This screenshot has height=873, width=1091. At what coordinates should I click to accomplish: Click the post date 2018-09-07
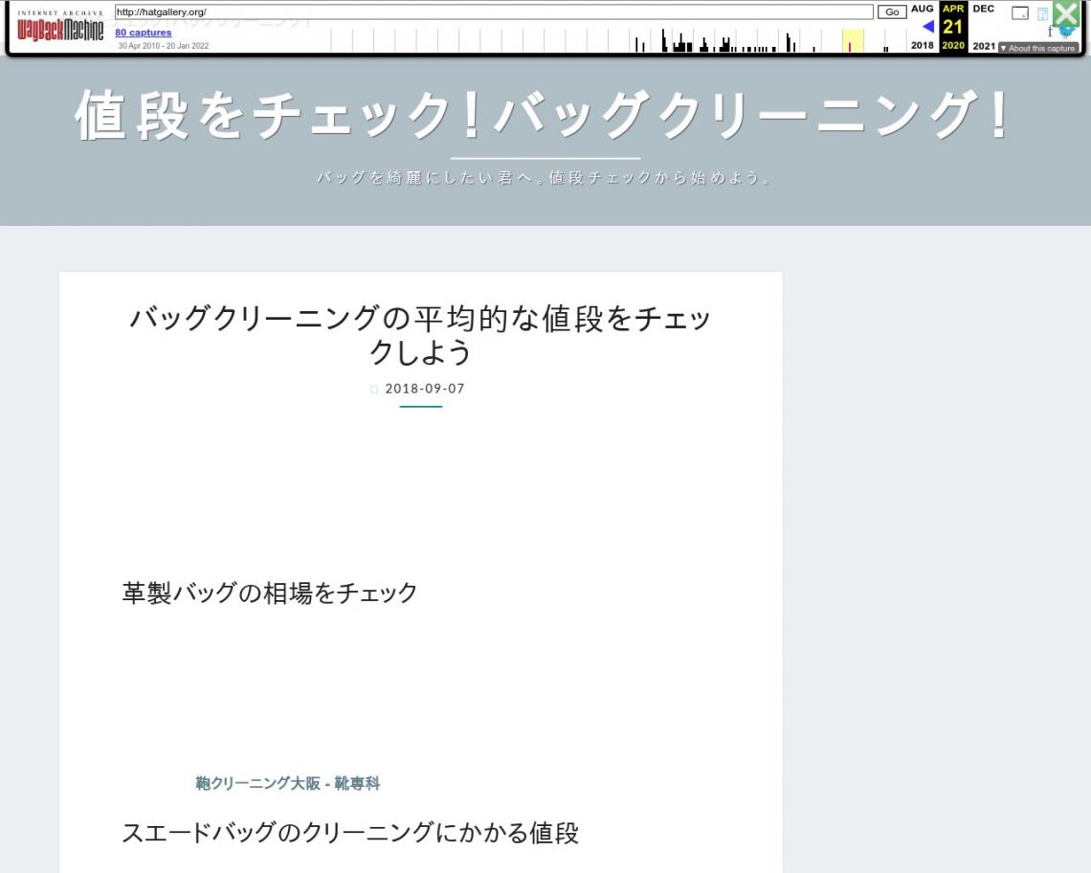coord(424,389)
